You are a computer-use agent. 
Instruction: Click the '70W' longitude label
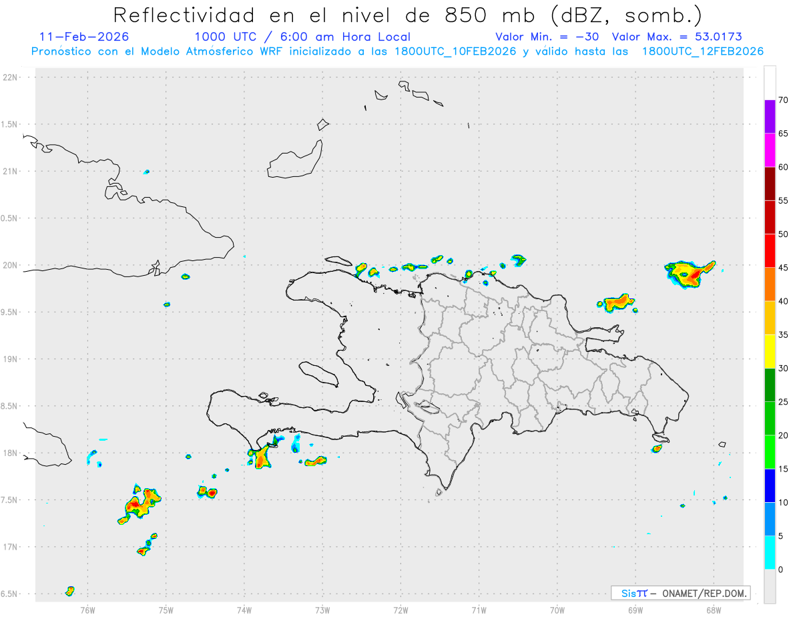557,609
